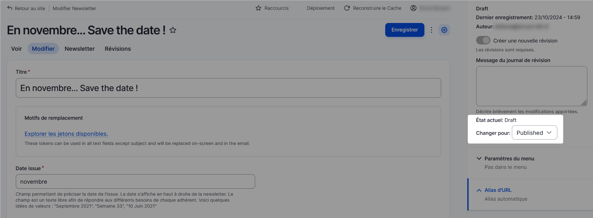Screen dimensions: 593x218
Task: Open the three-dot more actions menu
Action: click(431, 30)
